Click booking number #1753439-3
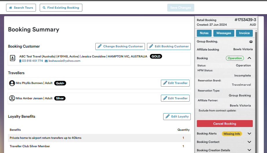 coord(245,20)
